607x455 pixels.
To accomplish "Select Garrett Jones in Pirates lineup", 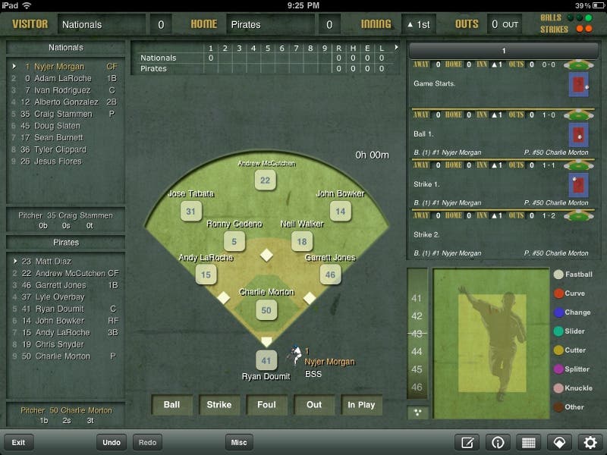I will [x=64, y=285].
